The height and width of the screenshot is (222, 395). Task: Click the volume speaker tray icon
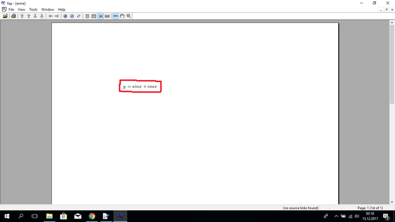pos(357,216)
